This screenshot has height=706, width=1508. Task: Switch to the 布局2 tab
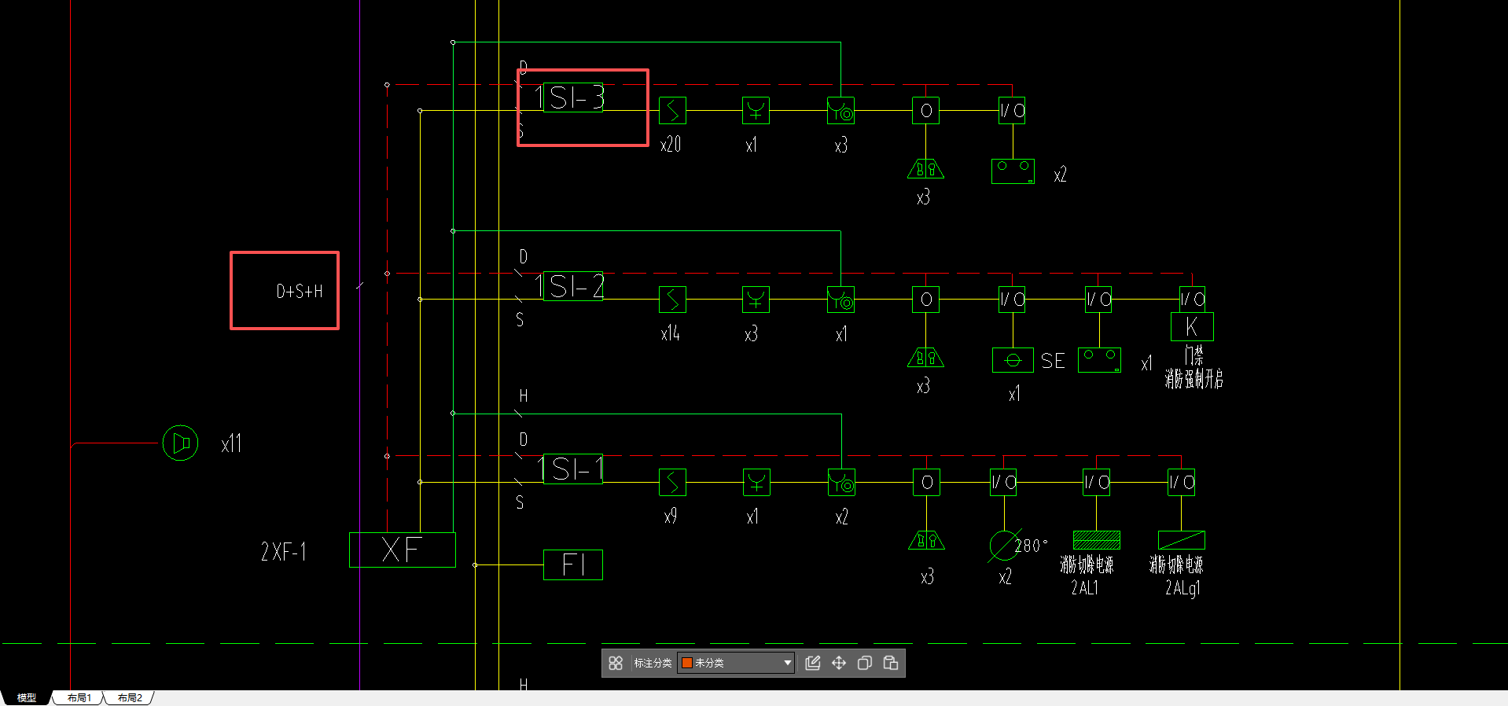[130, 698]
